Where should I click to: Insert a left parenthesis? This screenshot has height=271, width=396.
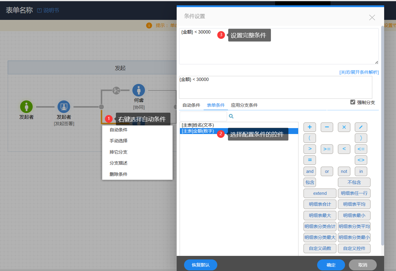pos(310,138)
